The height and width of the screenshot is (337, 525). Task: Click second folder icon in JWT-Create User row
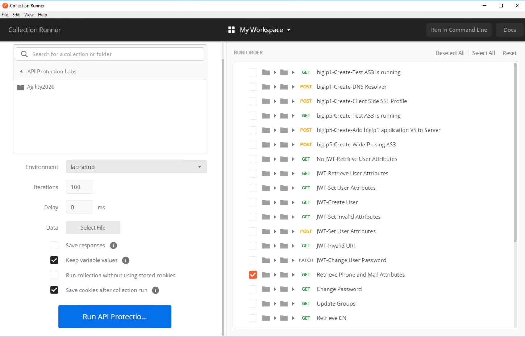[284, 202]
